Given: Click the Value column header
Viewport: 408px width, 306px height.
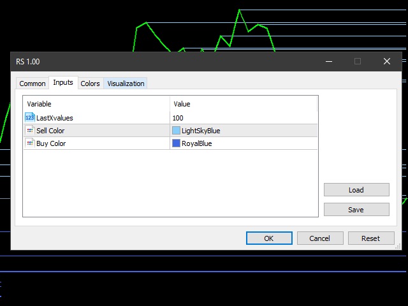Looking at the screenshot, I should pos(244,104).
